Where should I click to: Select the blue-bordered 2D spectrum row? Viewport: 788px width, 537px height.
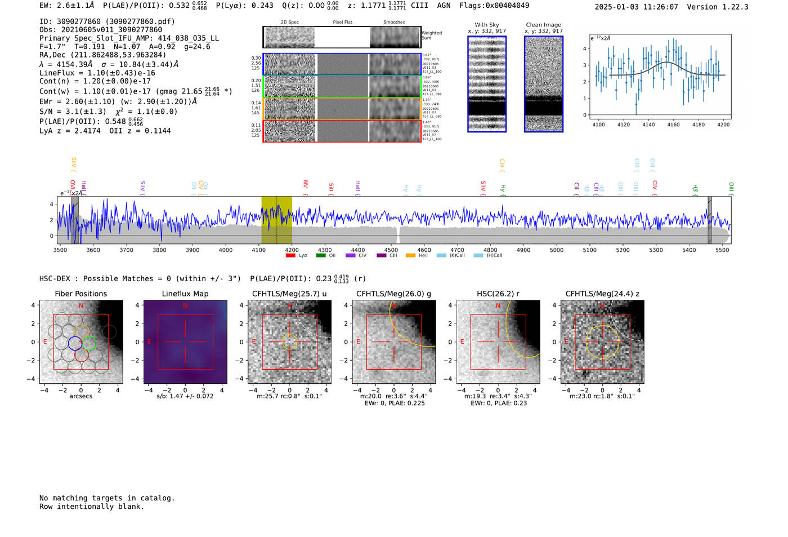coord(342,64)
